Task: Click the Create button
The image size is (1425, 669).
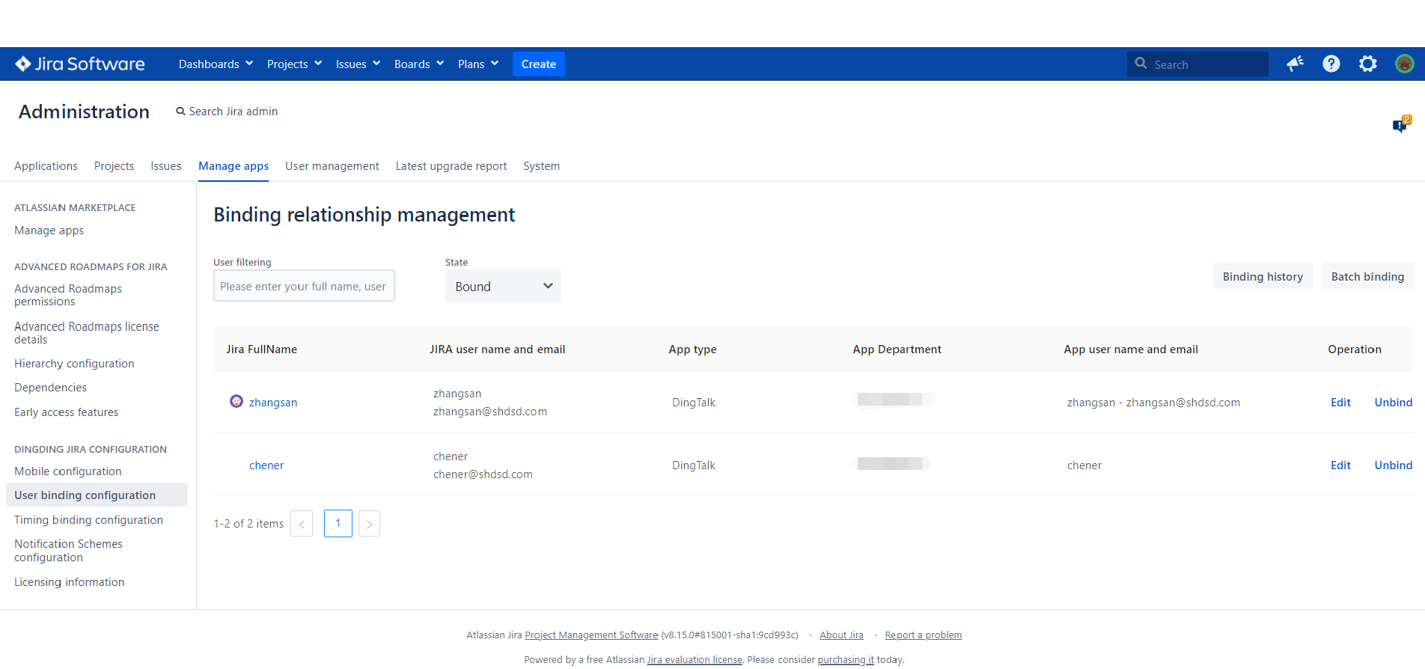Action: (x=539, y=64)
